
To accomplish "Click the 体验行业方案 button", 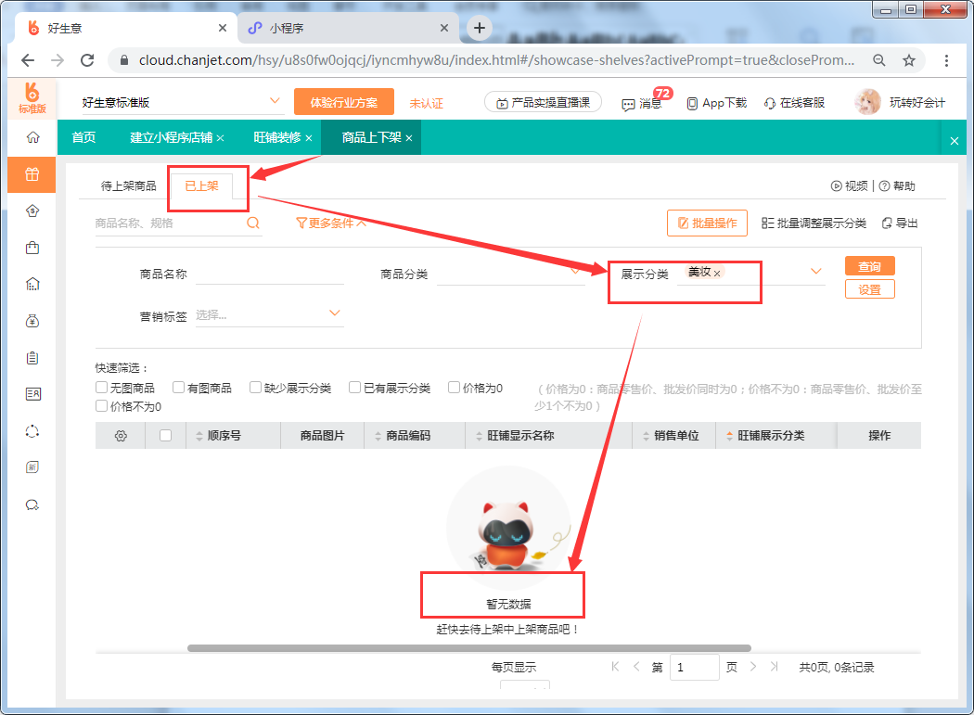I will [x=344, y=103].
